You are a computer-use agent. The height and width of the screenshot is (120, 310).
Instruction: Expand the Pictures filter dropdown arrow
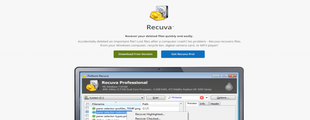[206, 98]
